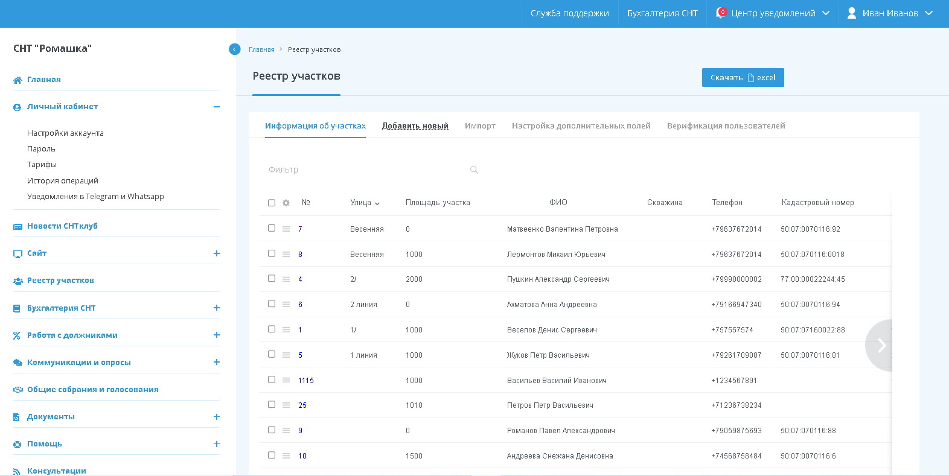This screenshot has width=949, height=476.
Task: Open the Добавить новый tab
Action: point(415,126)
